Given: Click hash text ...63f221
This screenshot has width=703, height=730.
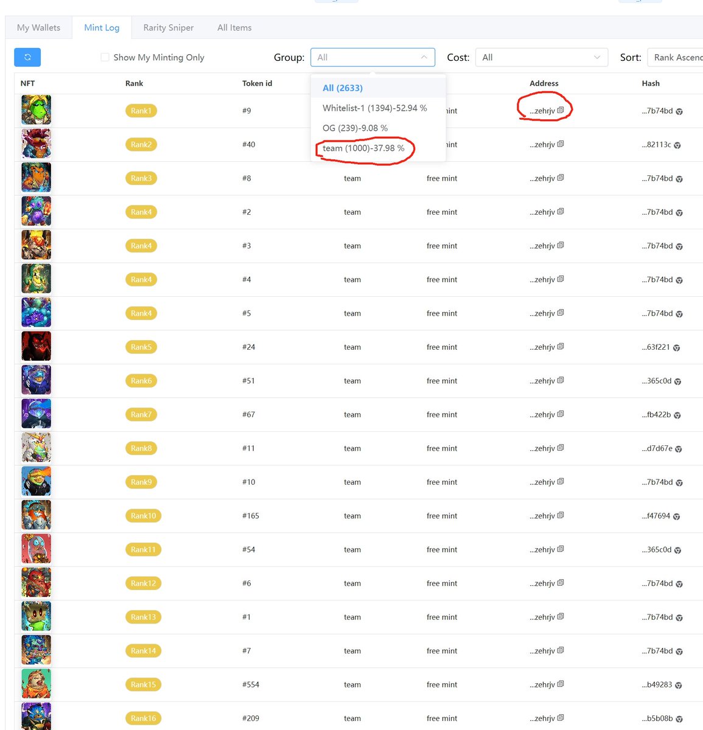Looking at the screenshot, I should click(656, 347).
